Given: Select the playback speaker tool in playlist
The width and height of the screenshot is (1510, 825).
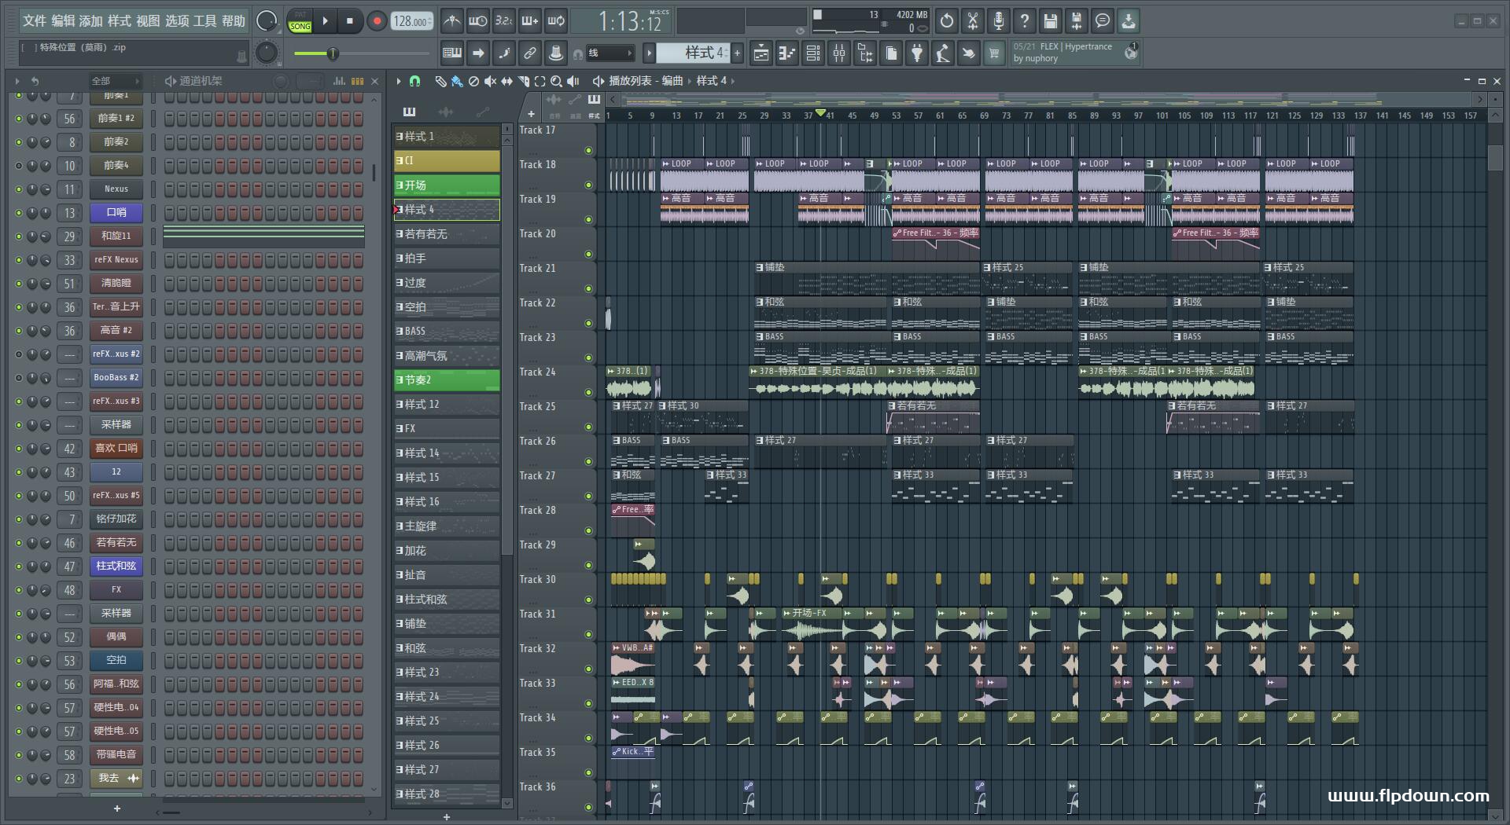Looking at the screenshot, I should pyautogui.click(x=573, y=81).
